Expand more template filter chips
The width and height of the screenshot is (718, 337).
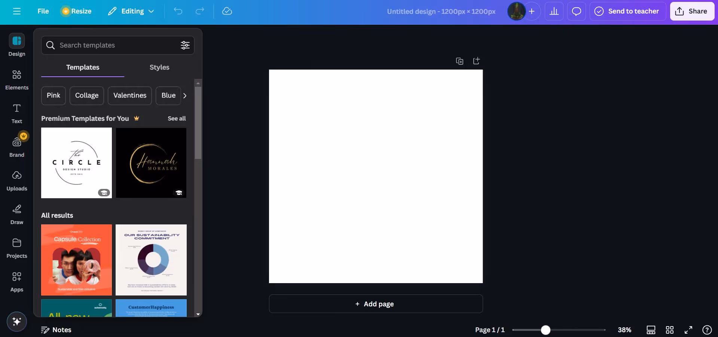point(184,96)
